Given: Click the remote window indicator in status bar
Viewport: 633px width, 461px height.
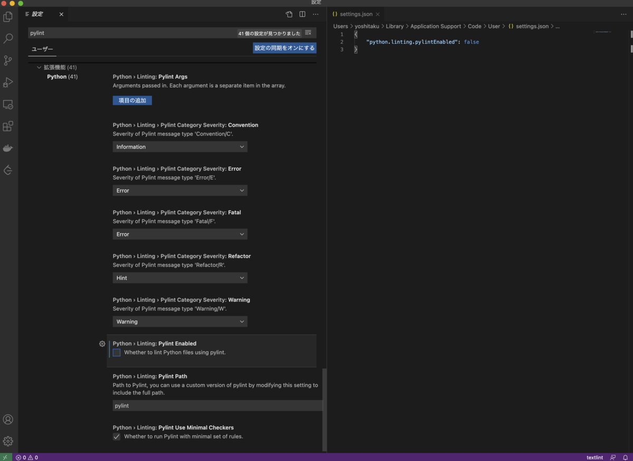Looking at the screenshot, I should [6, 457].
